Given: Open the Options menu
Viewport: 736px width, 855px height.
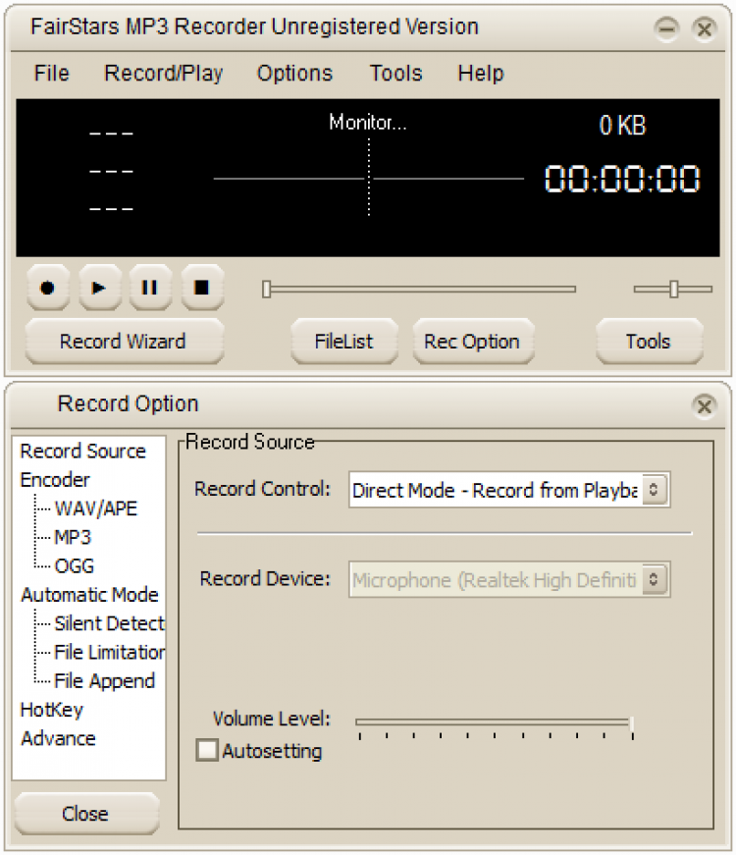Looking at the screenshot, I should click(295, 73).
